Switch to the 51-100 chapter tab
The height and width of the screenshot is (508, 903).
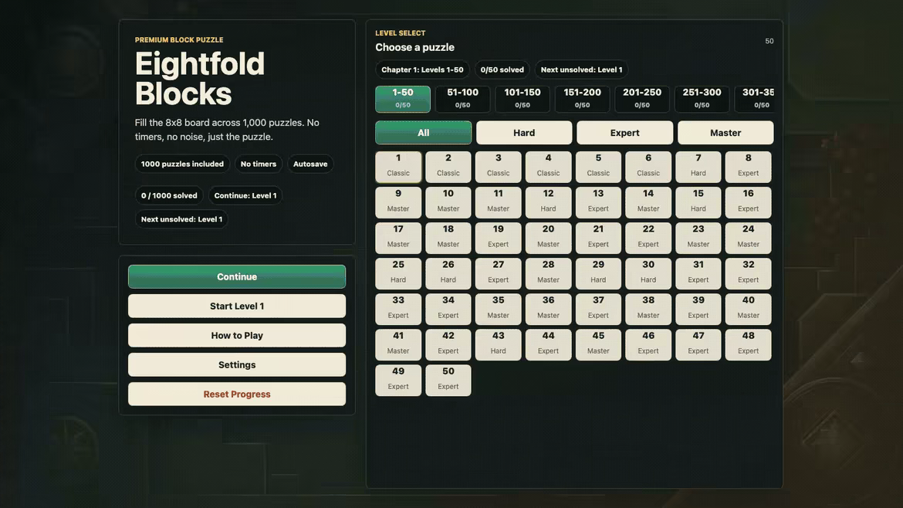[462, 99]
